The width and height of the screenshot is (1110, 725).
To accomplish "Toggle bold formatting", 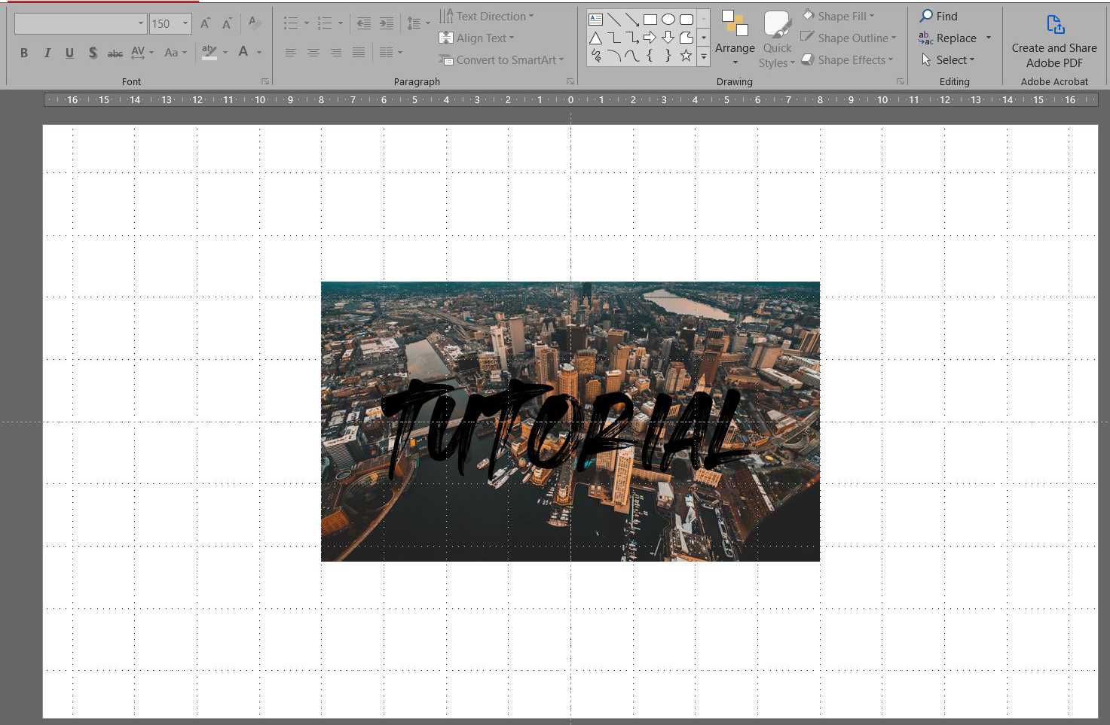I will [23, 53].
